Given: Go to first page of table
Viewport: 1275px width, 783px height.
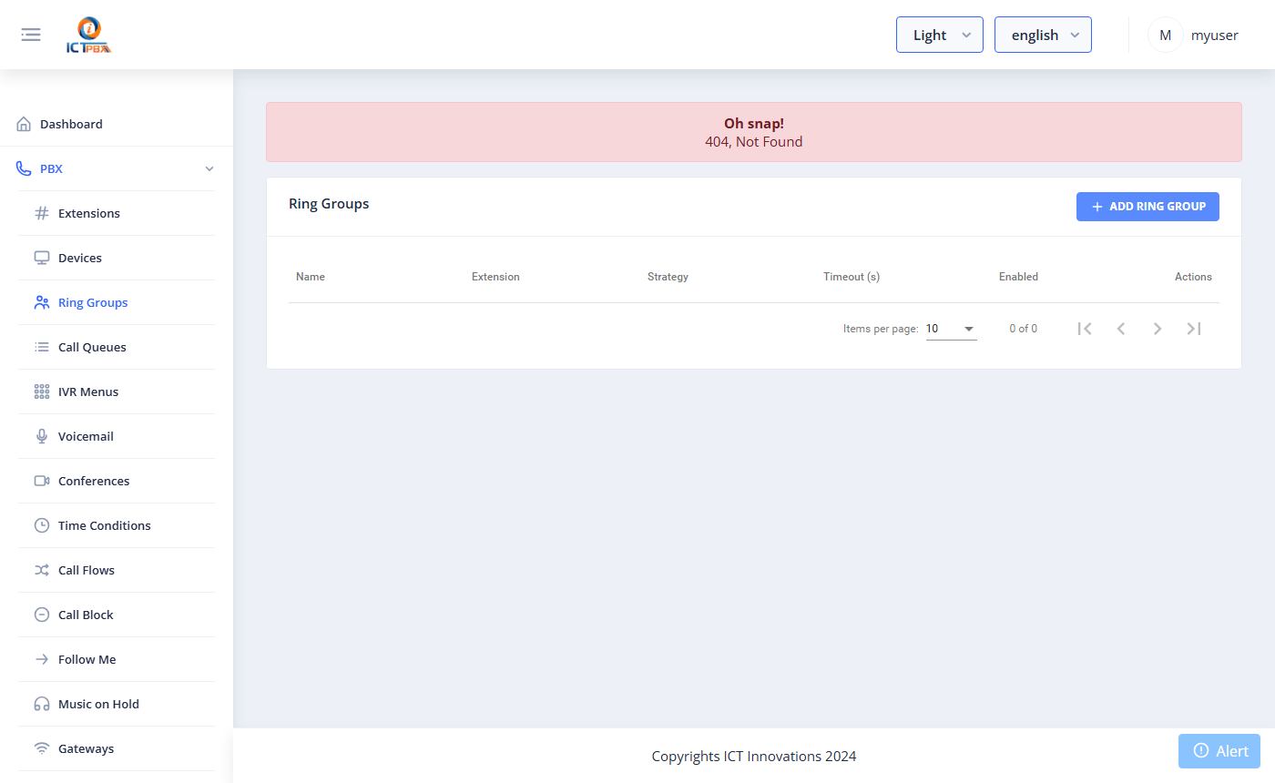Looking at the screenshot, I should click(x=1085, y=329).
